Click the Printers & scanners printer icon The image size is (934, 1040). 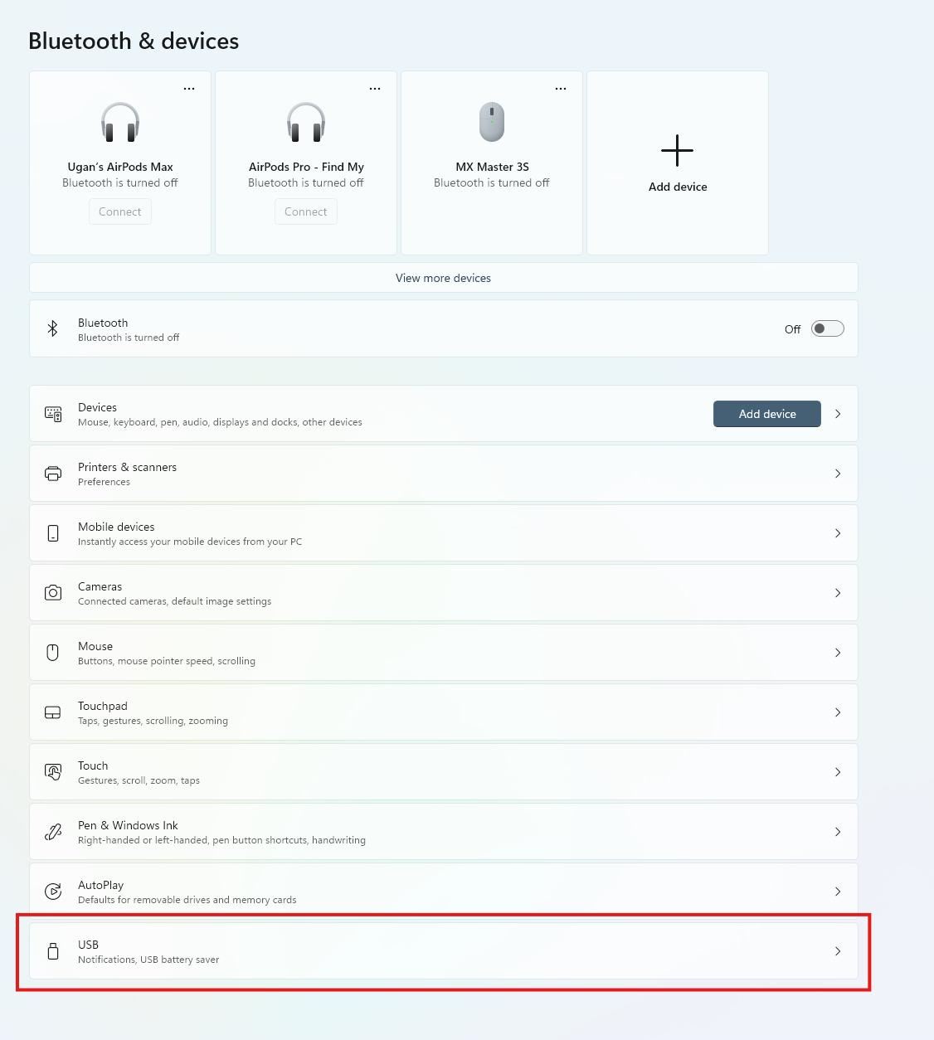coord(53,474)
